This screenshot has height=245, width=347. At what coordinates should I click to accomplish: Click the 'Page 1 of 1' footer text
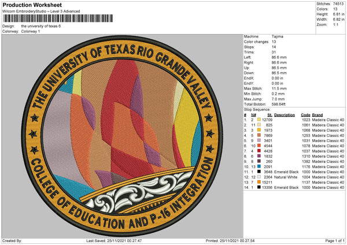point(335,240)
